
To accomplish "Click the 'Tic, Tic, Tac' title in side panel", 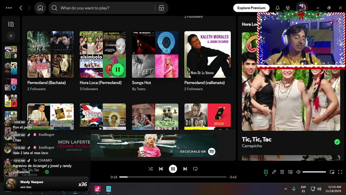I will click(x=257, y=139).
